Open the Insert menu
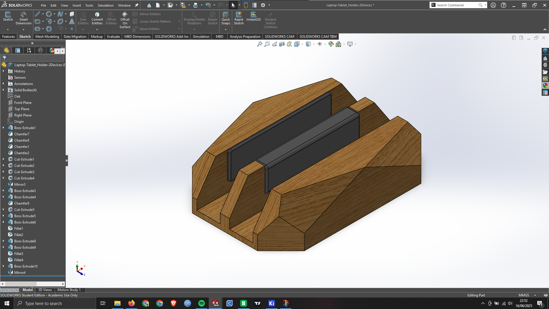The width and height of the screenshot is (549, 309). point(77,5)
